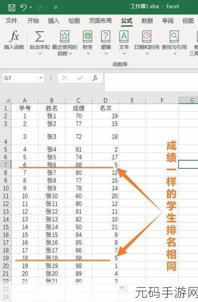Select column E header
Screen dimensions: 198x302
[x=132, y=100]
